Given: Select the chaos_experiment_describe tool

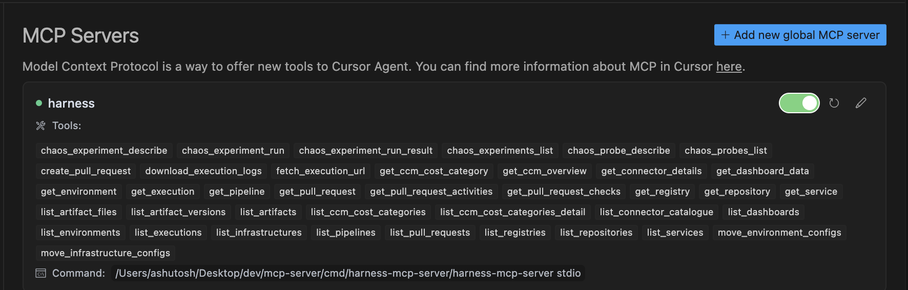Looking at the screenshot, I should coord(104,151).
